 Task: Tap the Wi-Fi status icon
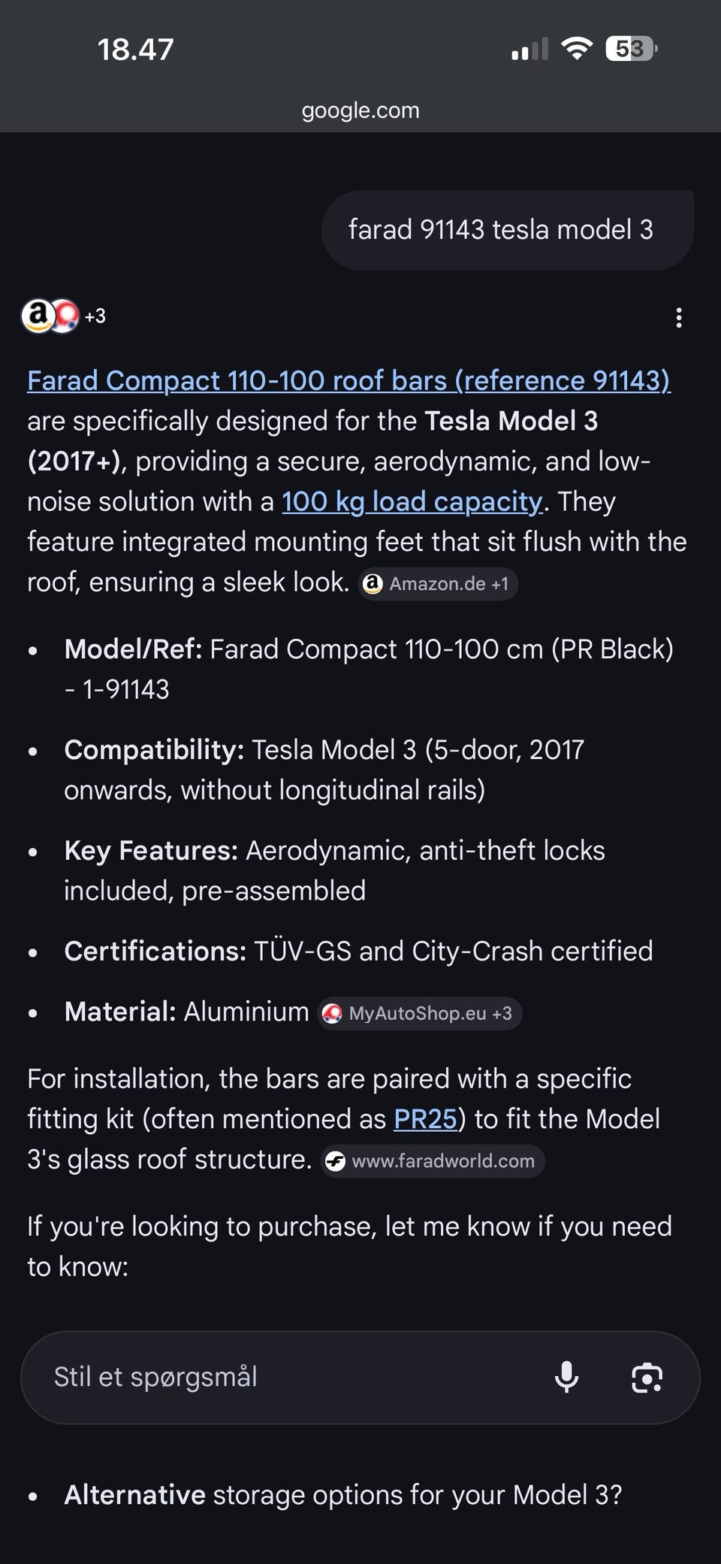(x=577, y=49)
